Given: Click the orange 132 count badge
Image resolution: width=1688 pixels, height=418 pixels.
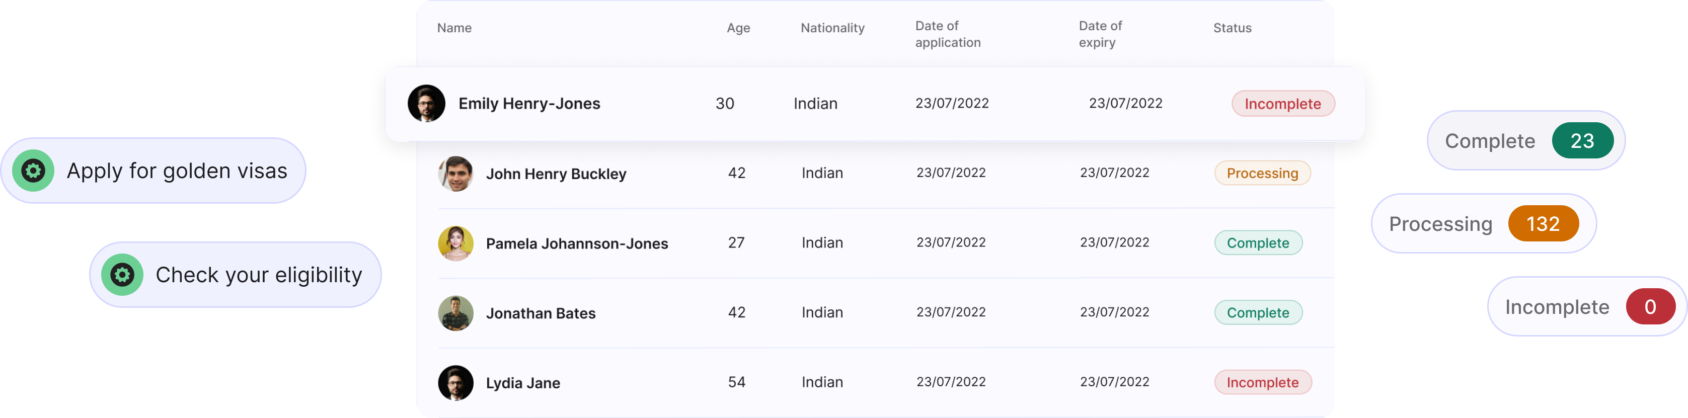Looking at the screenshot, I should click(x=1543, y=223).
